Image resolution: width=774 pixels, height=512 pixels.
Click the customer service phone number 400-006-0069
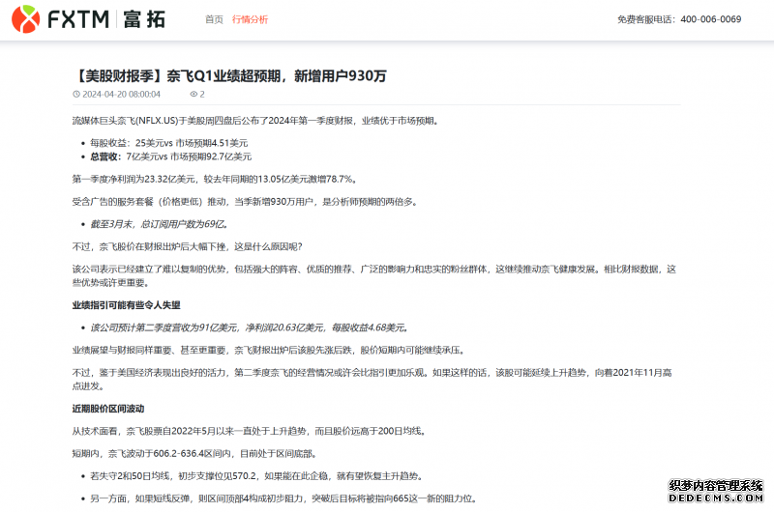(710, 19)
